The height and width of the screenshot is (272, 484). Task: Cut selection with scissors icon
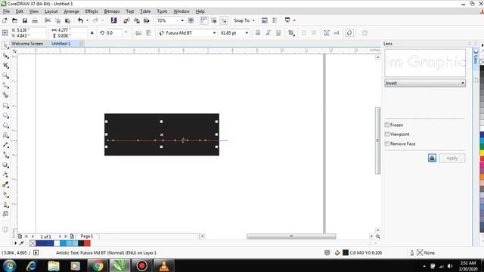[47, 20]
